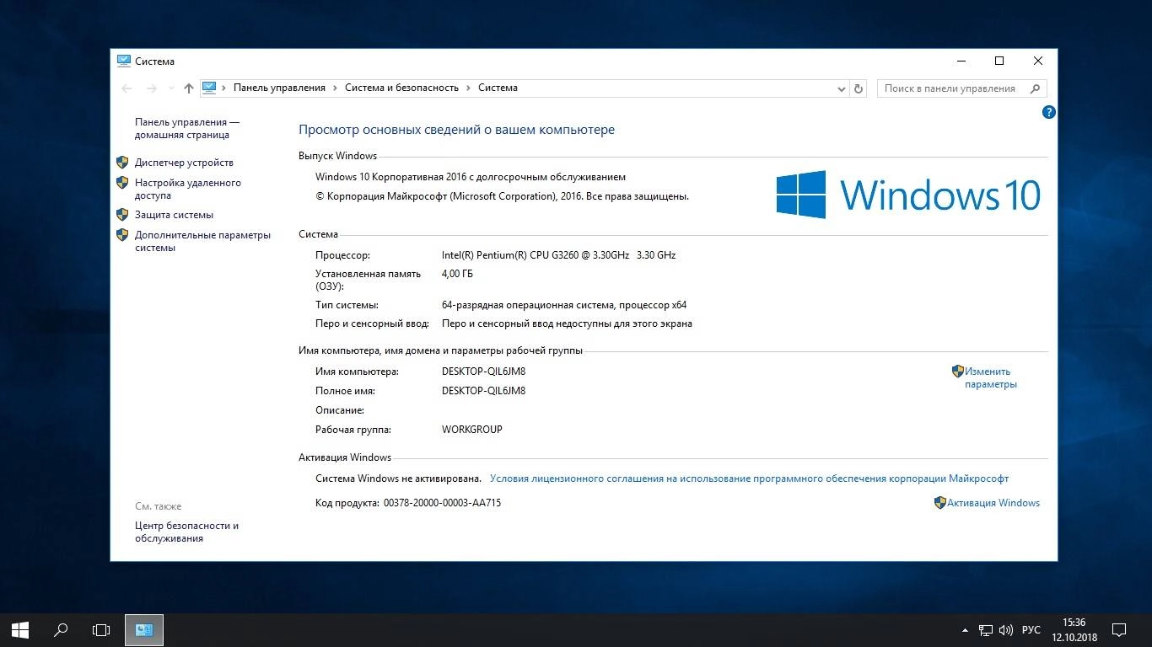Open Защита системы link

[174, 215]
